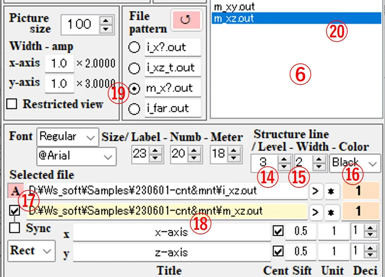Open the @Arial font family dropdown
The image size is (385, 277).
pyautogui.click(x=77, y=156)
